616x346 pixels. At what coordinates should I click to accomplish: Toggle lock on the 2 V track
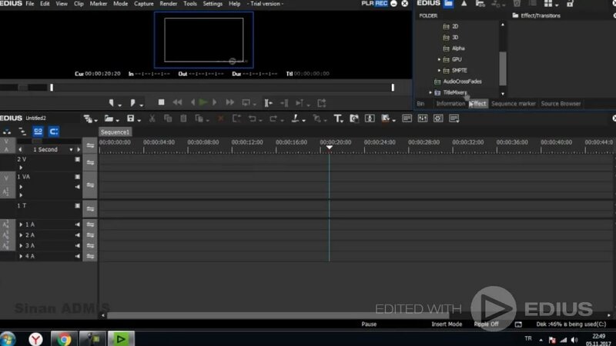78,159
